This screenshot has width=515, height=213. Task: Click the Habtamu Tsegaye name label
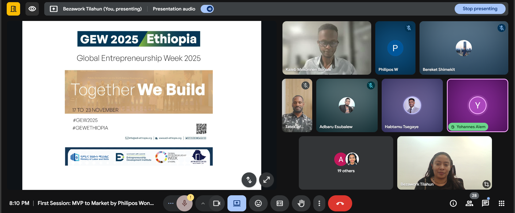[402, 127]
